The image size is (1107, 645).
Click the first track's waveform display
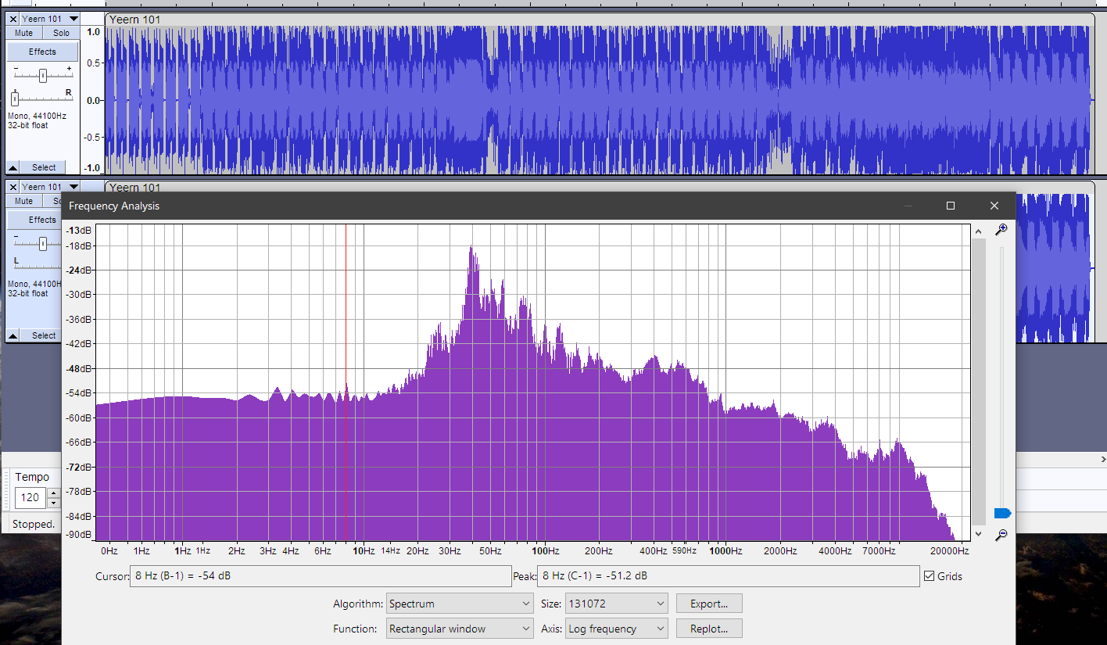point(598,100)
